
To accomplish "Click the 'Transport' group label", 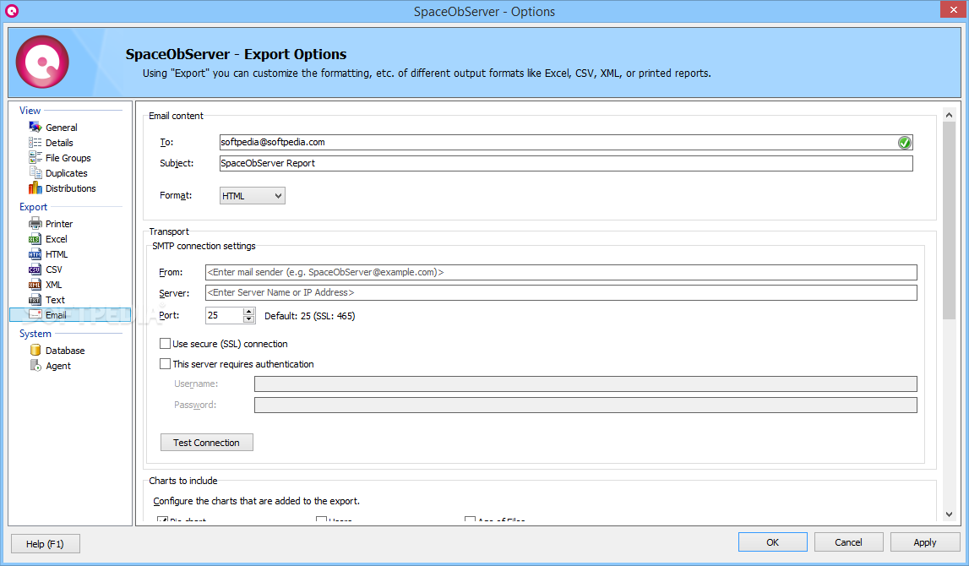I will tap(169, 231).
